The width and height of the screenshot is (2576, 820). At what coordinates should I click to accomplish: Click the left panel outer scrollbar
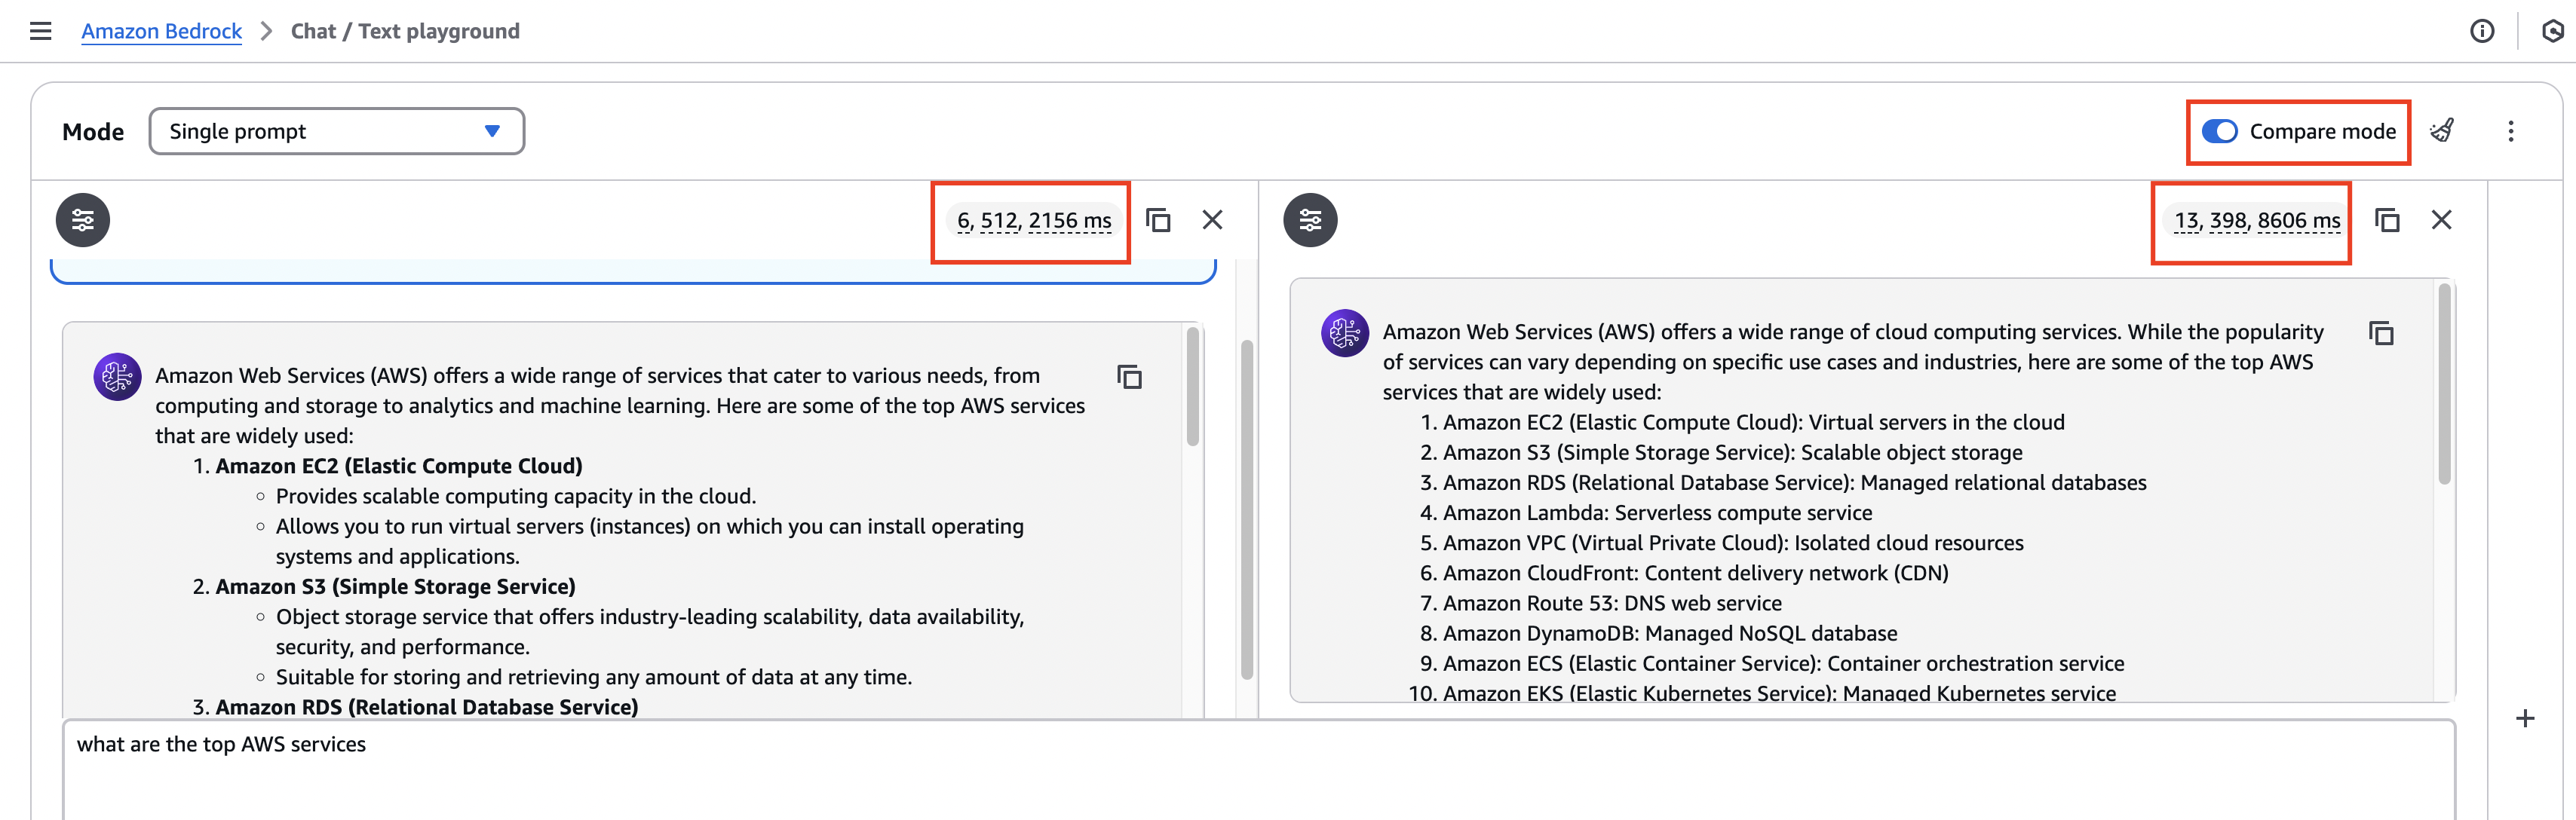point(1246,510)
